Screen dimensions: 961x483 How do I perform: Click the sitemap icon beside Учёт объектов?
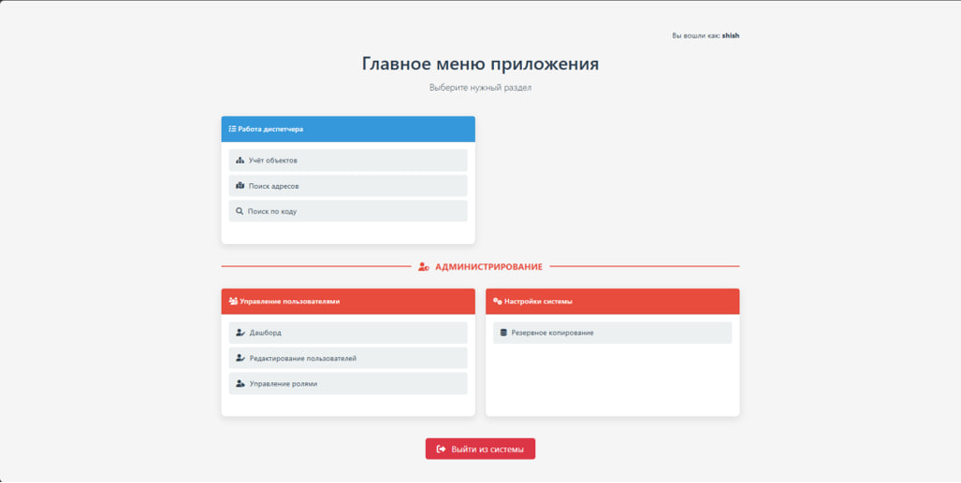point(240,161)
